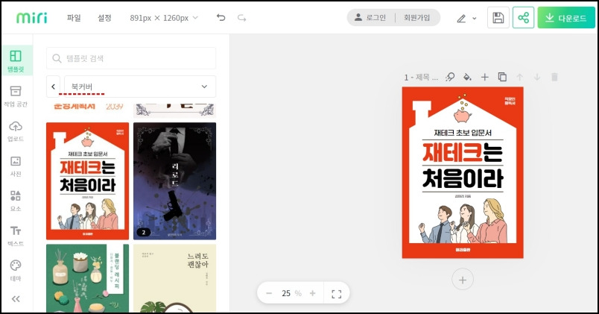
Task: Add a page with the circular plus button
Action: point(462,280)
